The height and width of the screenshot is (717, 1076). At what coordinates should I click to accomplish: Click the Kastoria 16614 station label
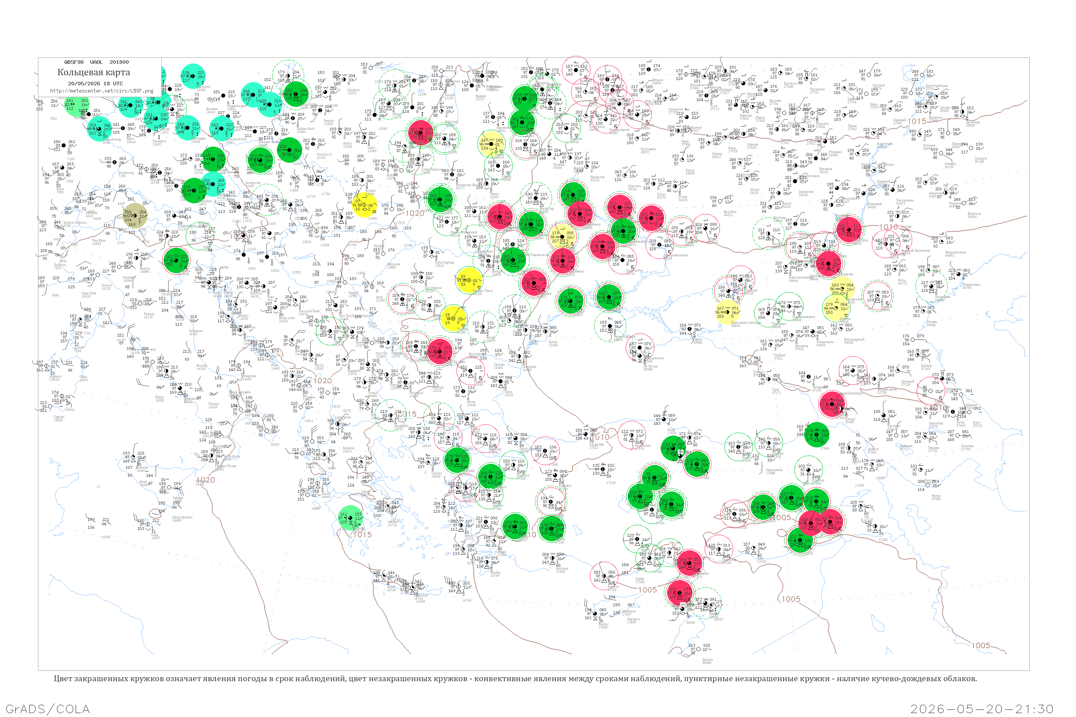pyautogui.click(x=349, y=450)
